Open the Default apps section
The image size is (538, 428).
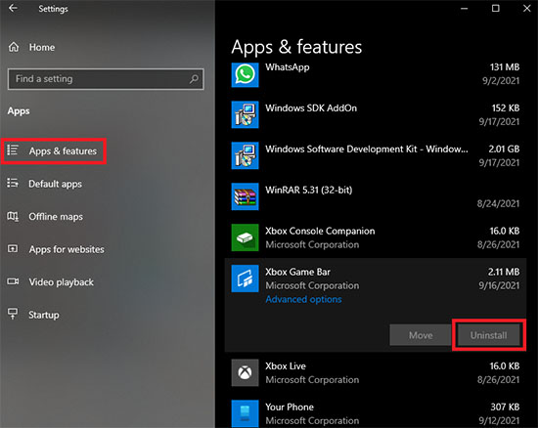tap(55, 184)
